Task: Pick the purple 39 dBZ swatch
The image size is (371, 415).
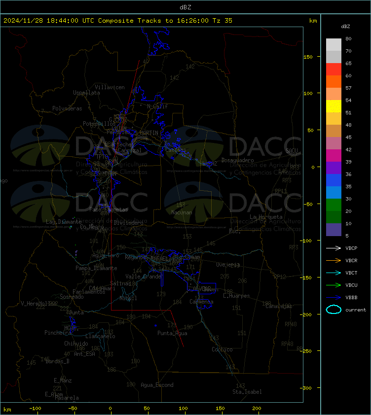Action: click(x=334, y=168)
